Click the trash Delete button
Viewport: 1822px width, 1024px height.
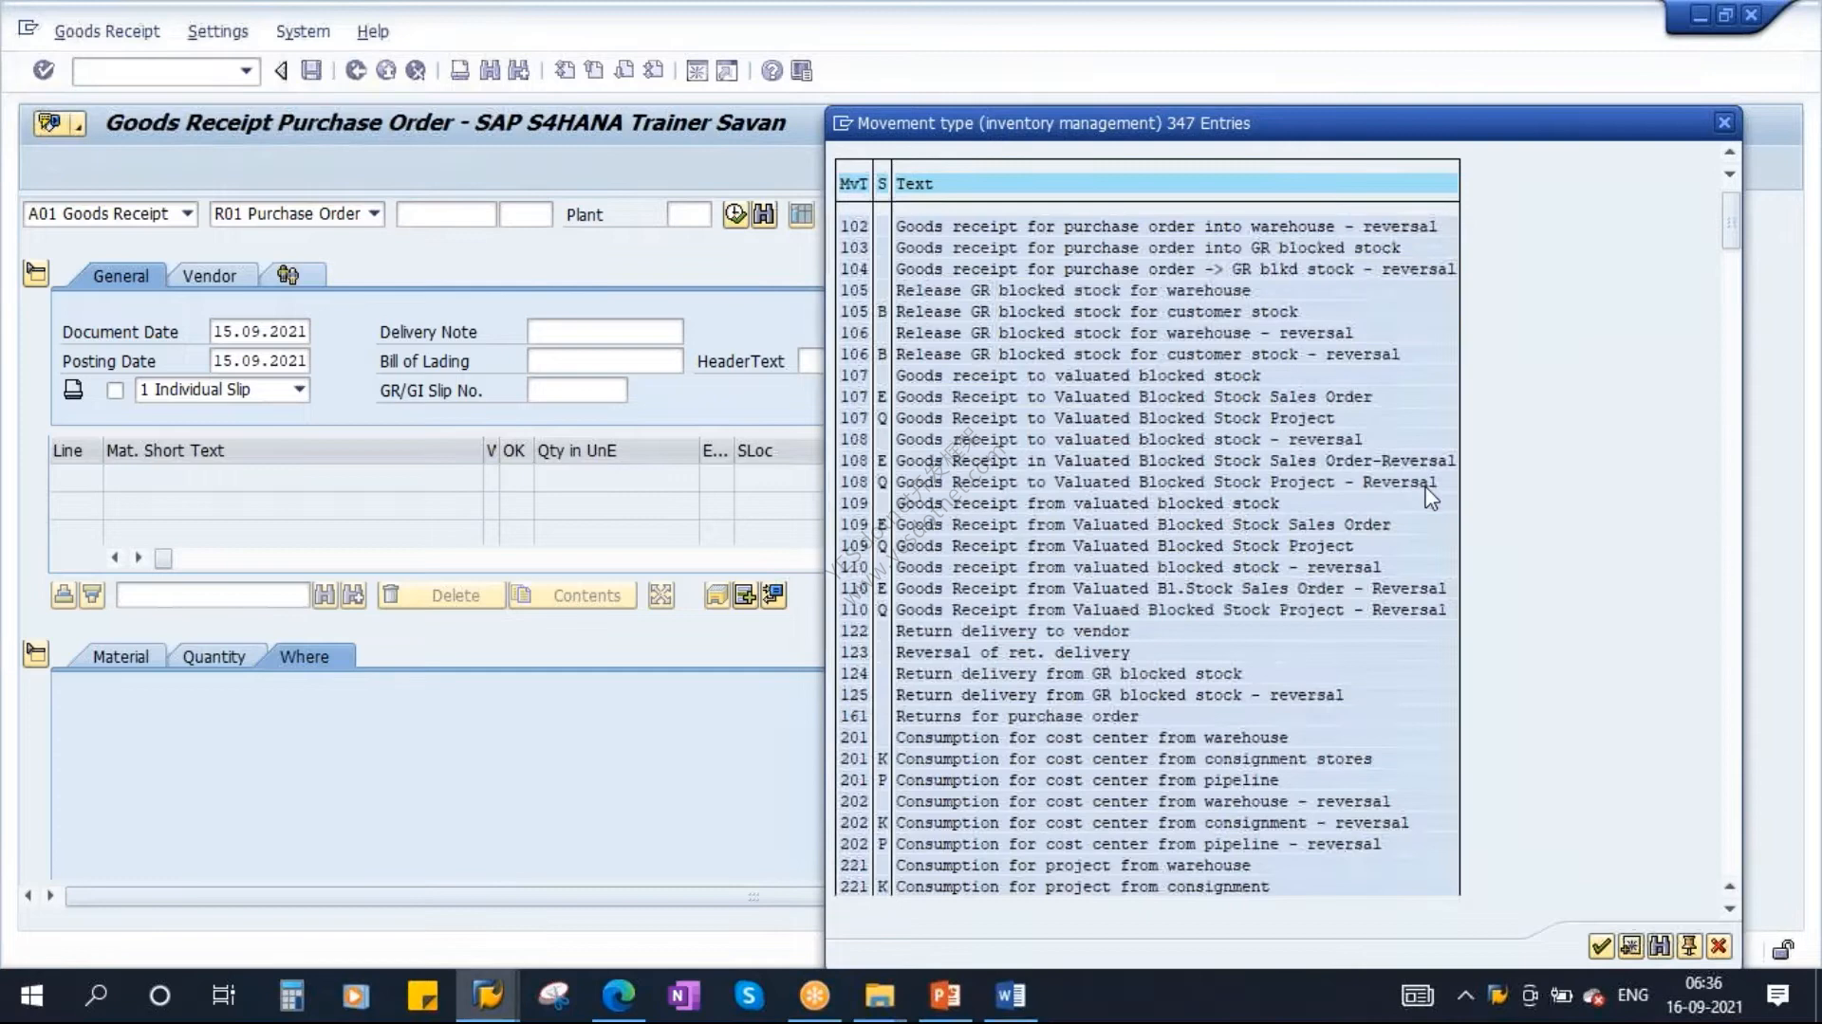point(441,595)
